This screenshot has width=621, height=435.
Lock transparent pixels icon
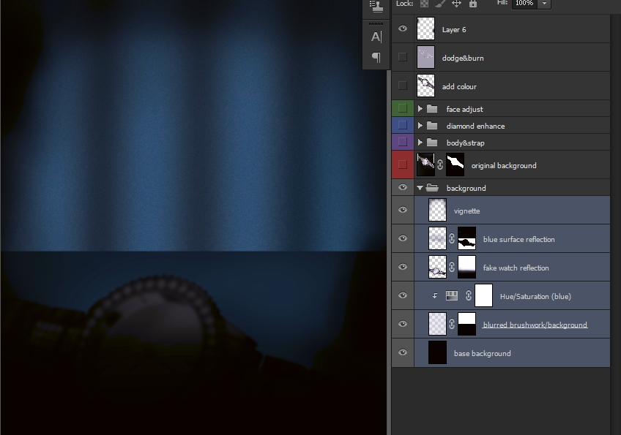(x=424, y=4)
